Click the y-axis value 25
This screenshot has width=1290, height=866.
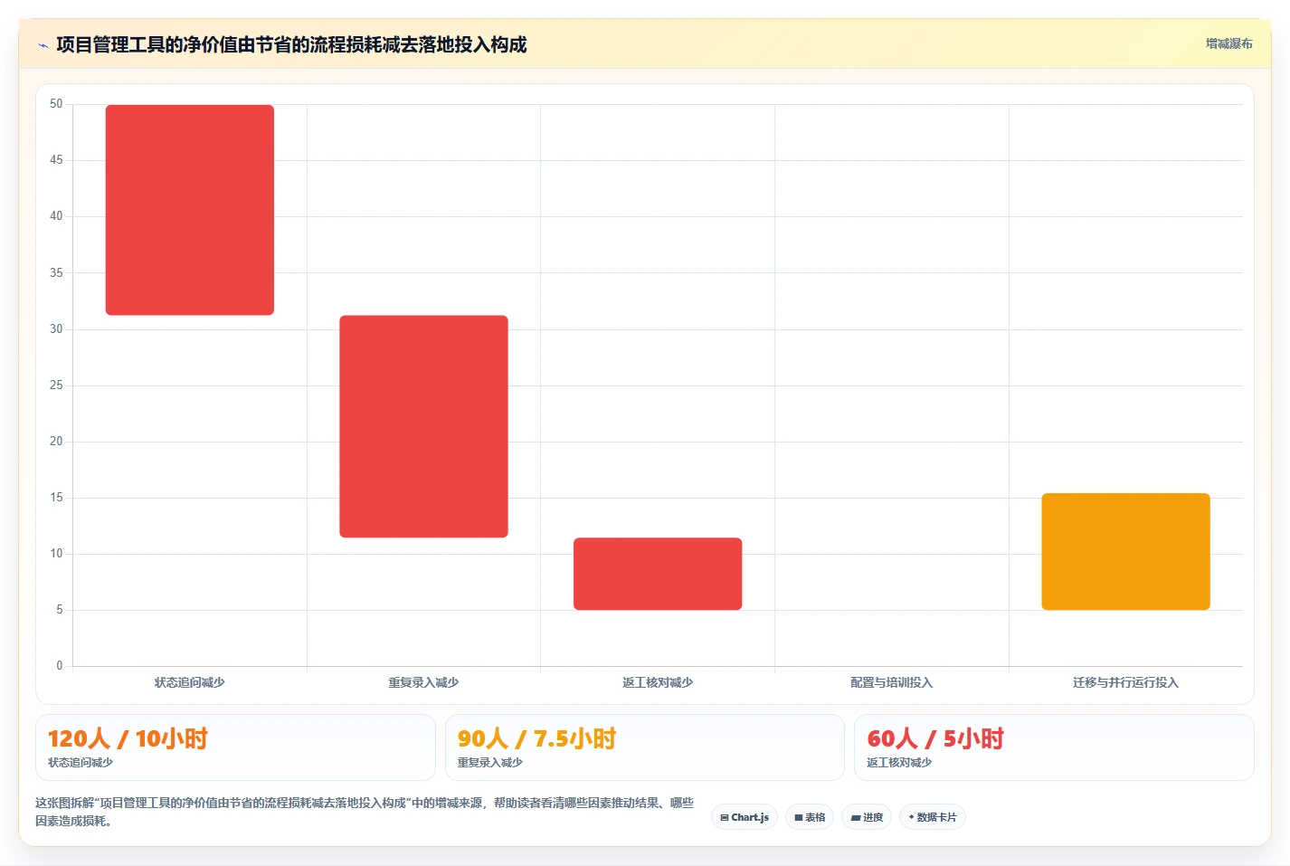pyautogui.click(x=56, y=385)
